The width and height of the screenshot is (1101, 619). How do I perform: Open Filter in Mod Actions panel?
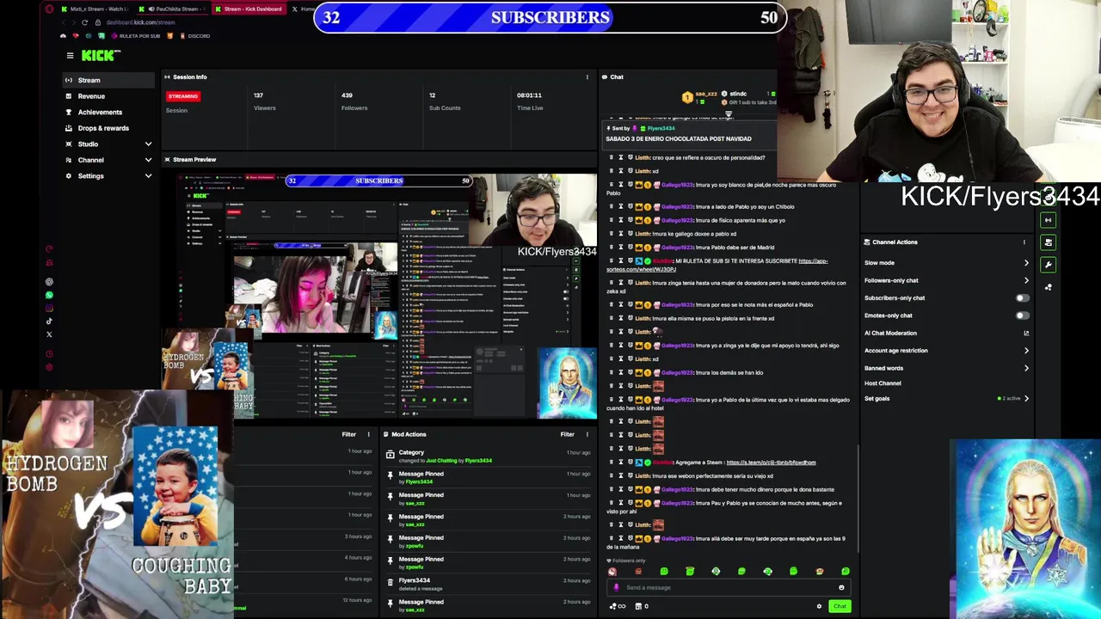pos(567,434)
